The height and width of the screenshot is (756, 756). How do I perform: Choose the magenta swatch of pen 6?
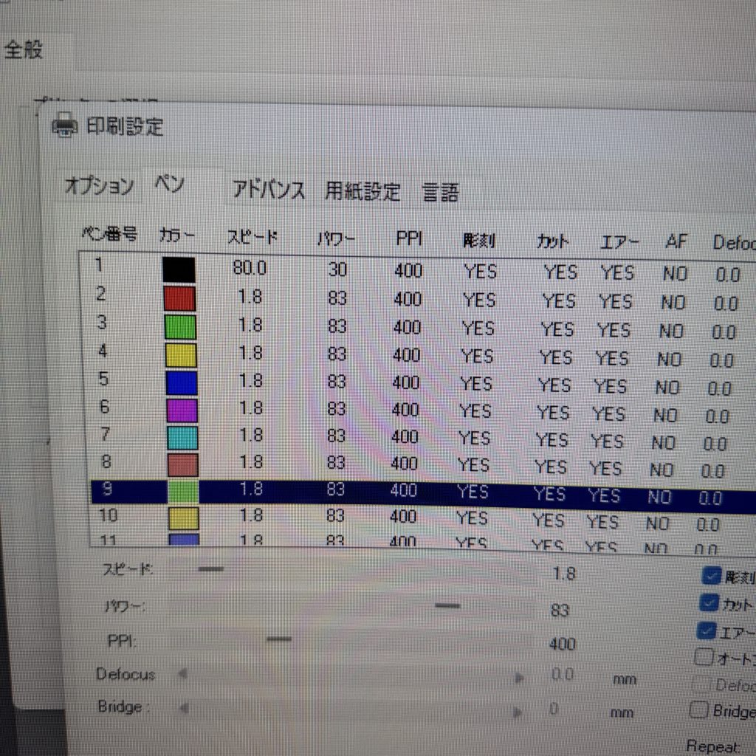(x=180, y=410)
